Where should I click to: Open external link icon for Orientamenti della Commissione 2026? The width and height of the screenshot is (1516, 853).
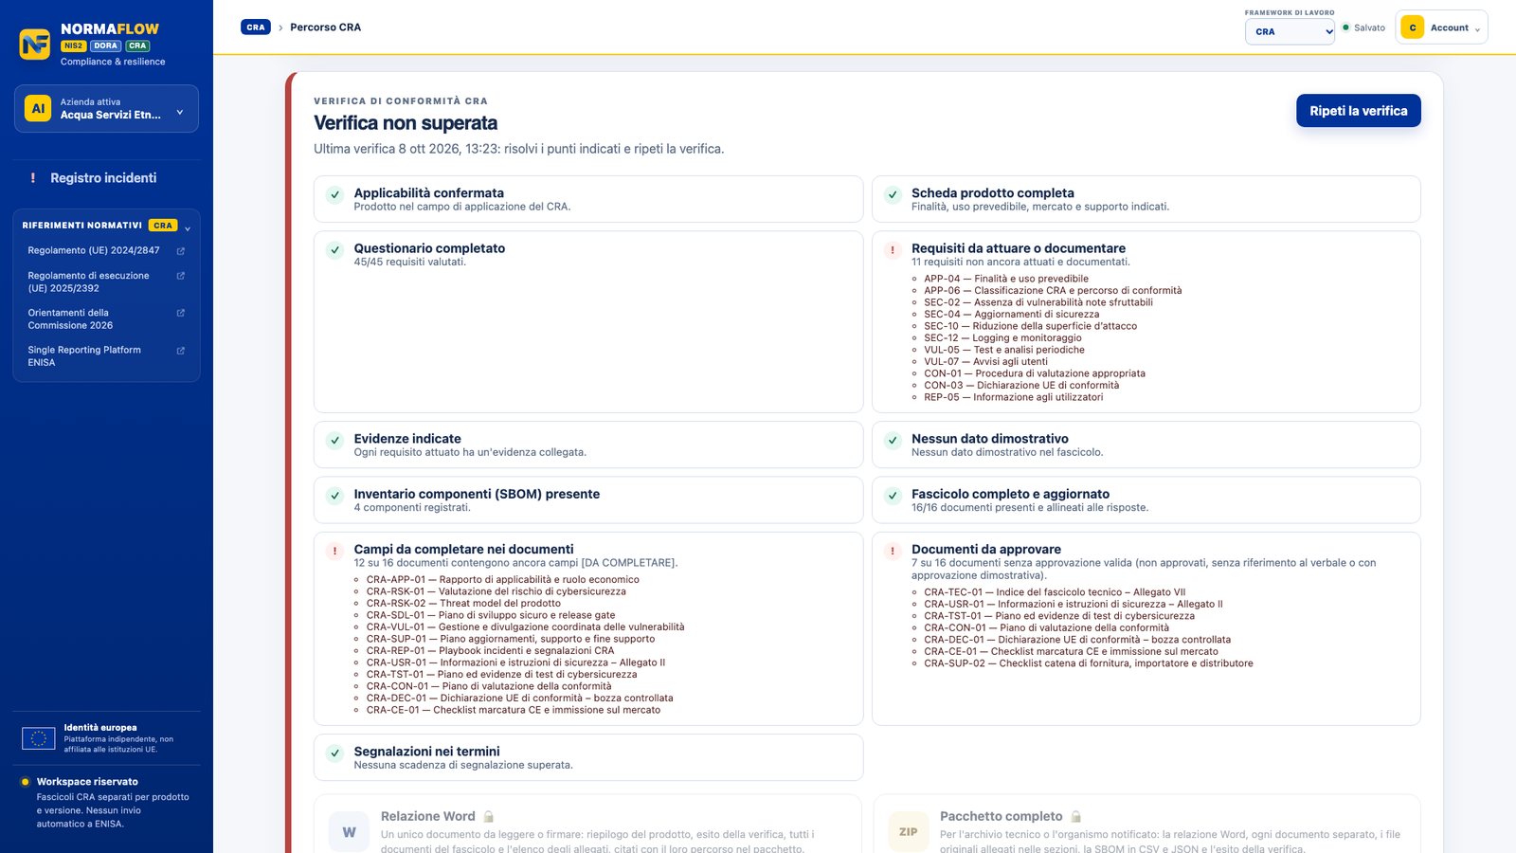tap(181, 313)
